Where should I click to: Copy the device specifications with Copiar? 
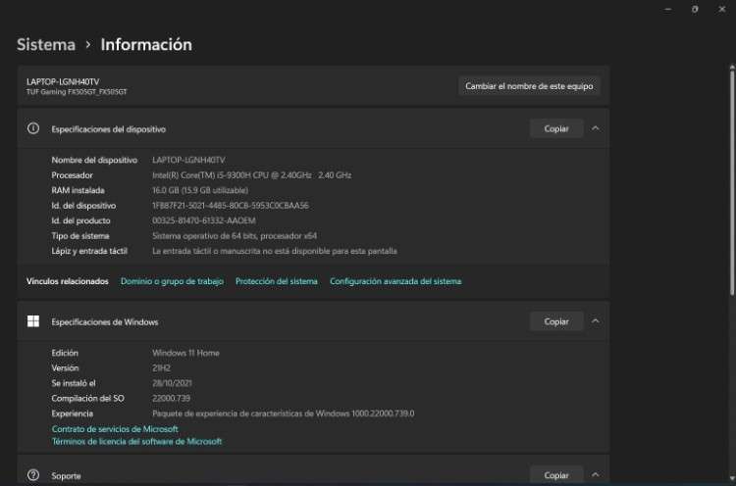(556, 128)
